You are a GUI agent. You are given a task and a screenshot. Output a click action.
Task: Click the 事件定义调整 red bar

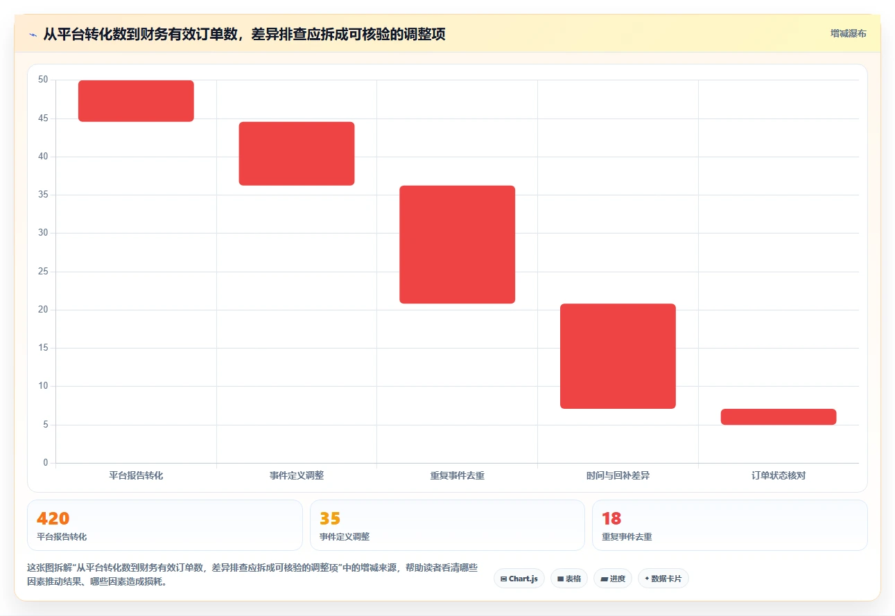[297, 154]
